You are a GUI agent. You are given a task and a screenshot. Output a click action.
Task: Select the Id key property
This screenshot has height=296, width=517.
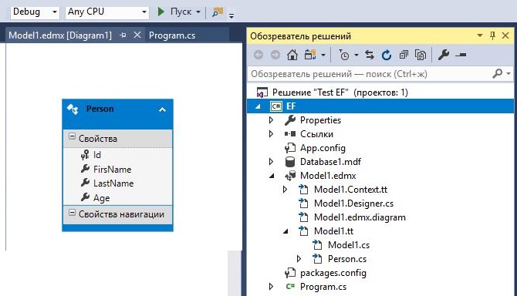coord(97,155)
